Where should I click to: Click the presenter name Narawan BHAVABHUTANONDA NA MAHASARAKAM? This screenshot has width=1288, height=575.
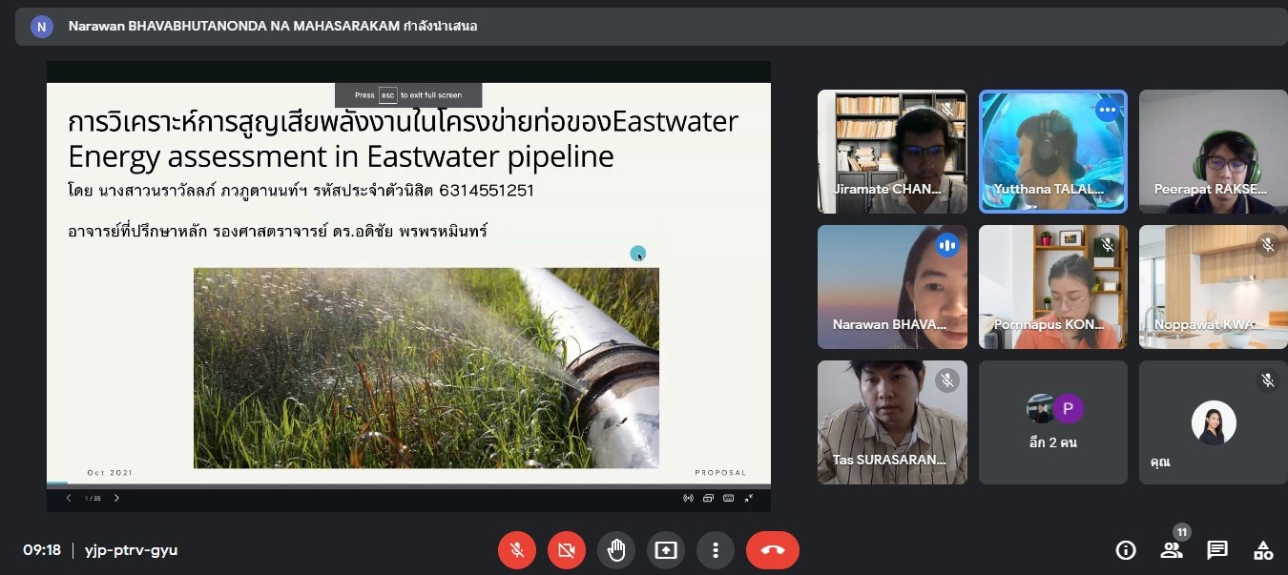234,27
